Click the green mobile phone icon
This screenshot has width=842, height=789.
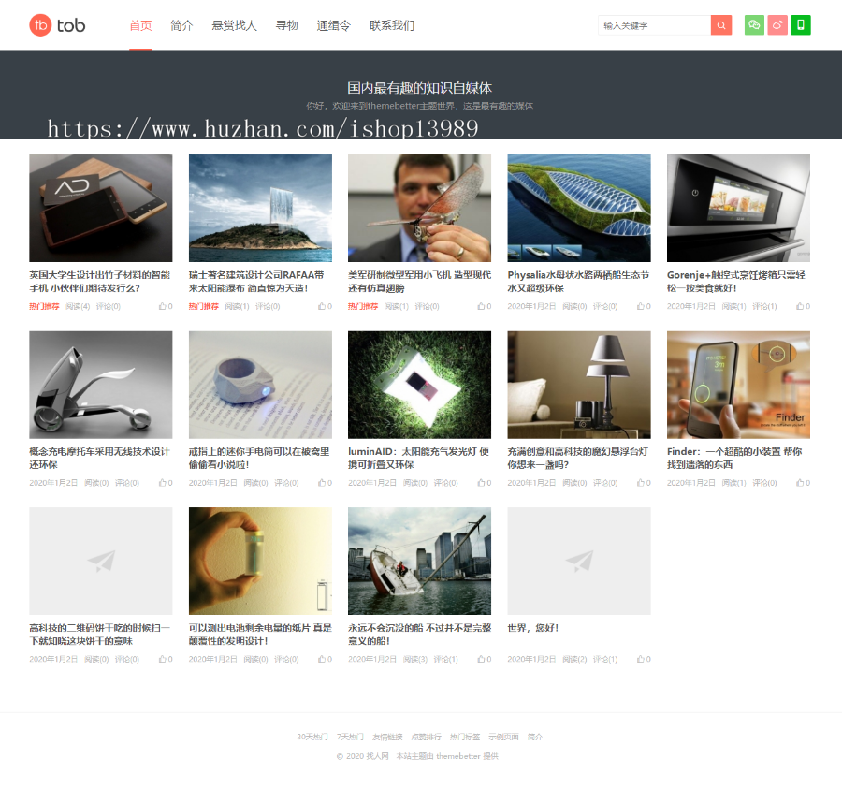click(x=801, y=25)
